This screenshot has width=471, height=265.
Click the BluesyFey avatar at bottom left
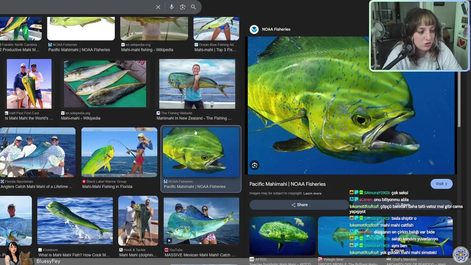pyautogui.click(x=13, y=253)
